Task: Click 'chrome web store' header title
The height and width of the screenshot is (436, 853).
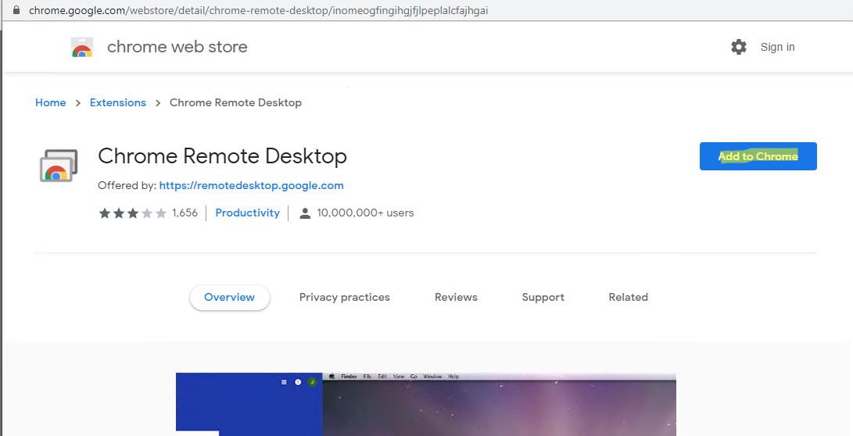Action: [177, 47]
